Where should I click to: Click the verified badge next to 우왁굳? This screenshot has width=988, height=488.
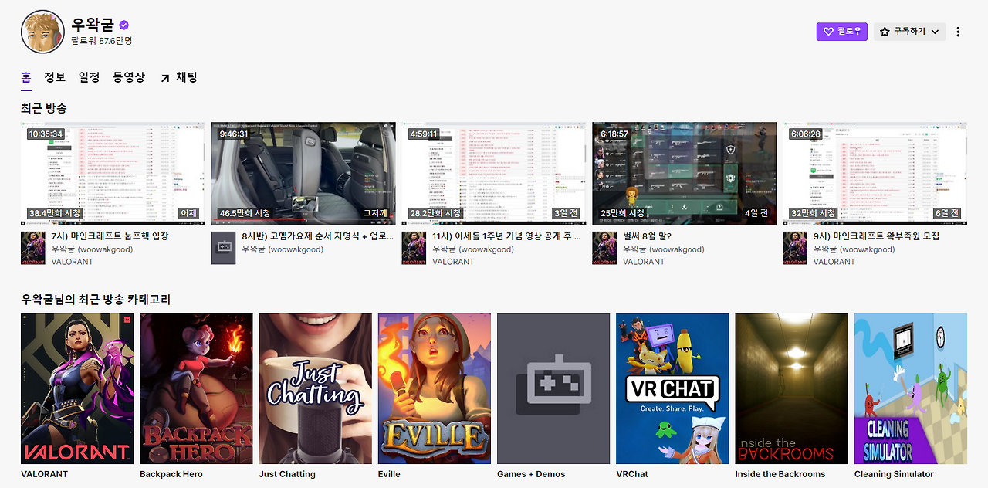pyautogui.click(x=123, y=25)
